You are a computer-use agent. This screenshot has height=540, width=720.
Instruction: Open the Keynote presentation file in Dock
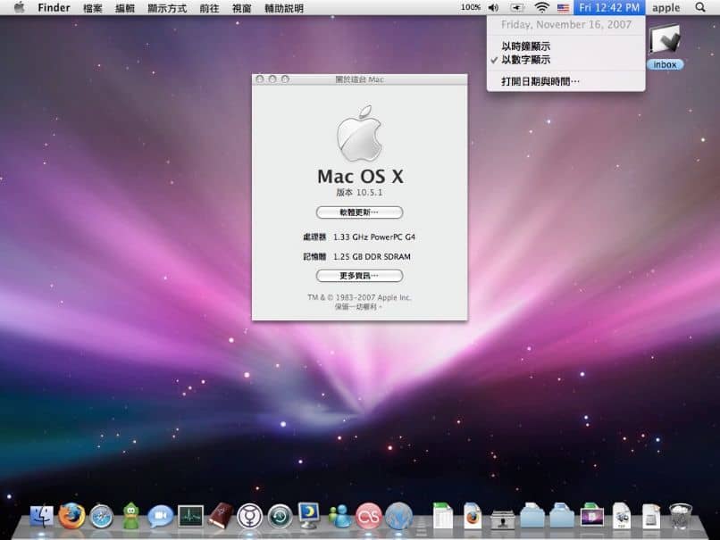coord(592,516)
